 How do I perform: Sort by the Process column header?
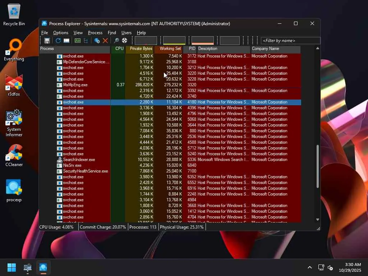click(75, 49)
